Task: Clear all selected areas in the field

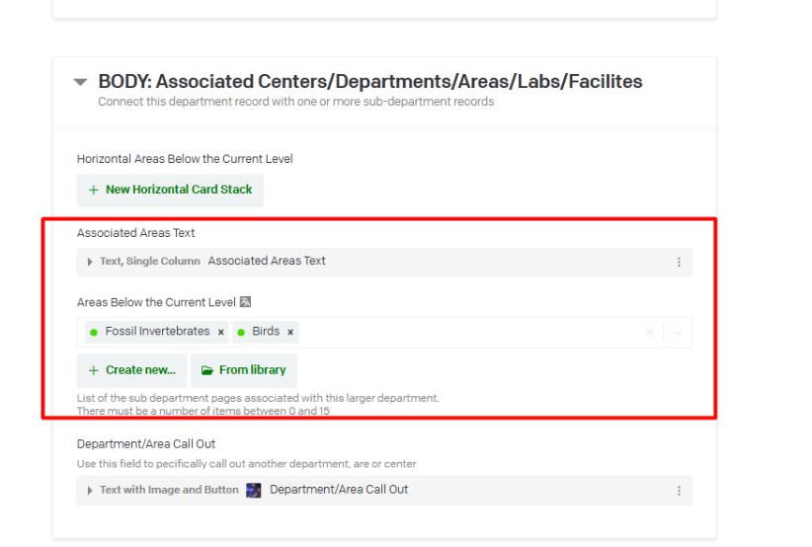Action: [x=649, y=333]
